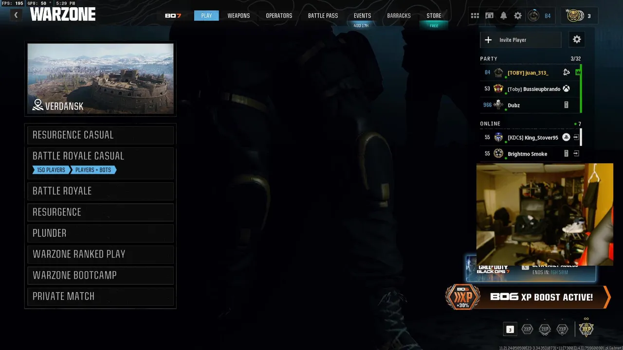The height and width of the screenshot is (350, 623).
Task: Click the online friends list scrollbar
Action: click(581, 137)
